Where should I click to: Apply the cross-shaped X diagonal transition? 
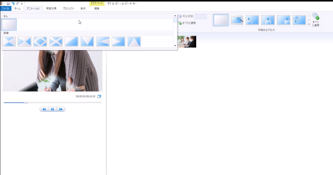pos(55,41)
